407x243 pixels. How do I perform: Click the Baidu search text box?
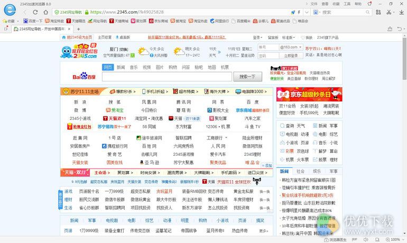[167, 77]
